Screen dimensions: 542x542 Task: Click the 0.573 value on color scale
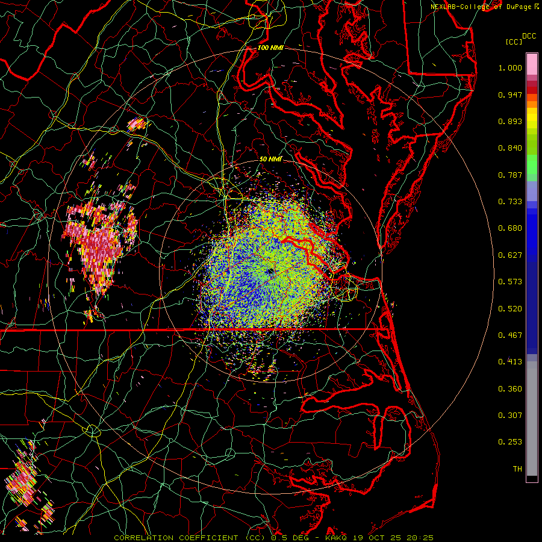pos(510,282)
